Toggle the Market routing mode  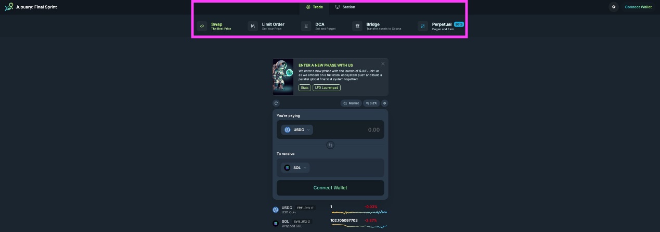[351, 103]
